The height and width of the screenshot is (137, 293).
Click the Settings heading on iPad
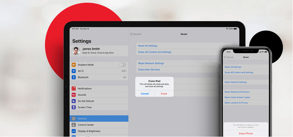82,41
